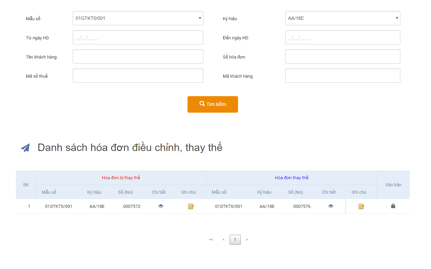431x269 pixels.
Task: Click the lock icon in Văn bản column
Action: pos(393,206)
